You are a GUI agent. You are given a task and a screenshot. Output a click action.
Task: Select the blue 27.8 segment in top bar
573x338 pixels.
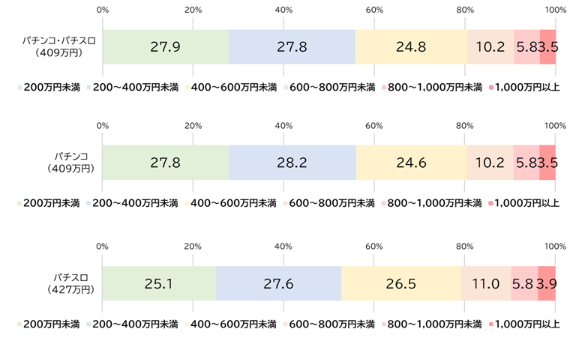(292, 46)
